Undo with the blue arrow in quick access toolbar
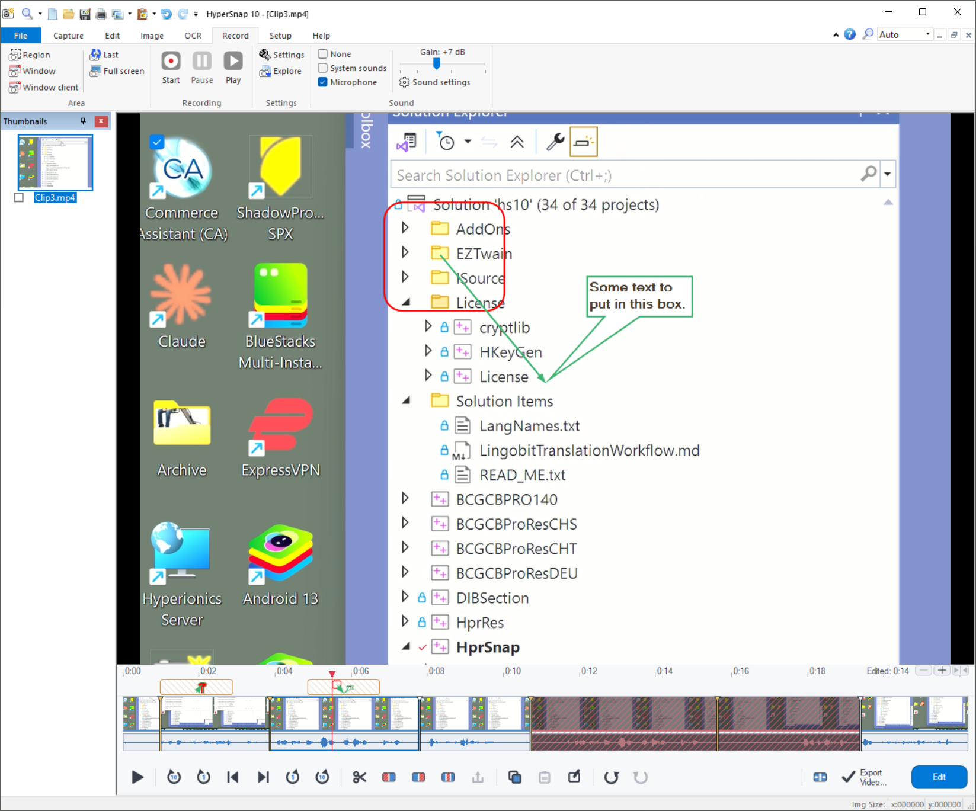 [167, 14]
